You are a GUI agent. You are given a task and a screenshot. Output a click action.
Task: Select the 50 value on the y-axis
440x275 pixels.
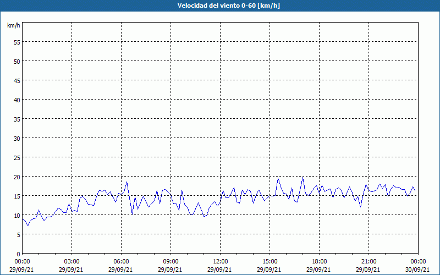[x=17, y=62]
